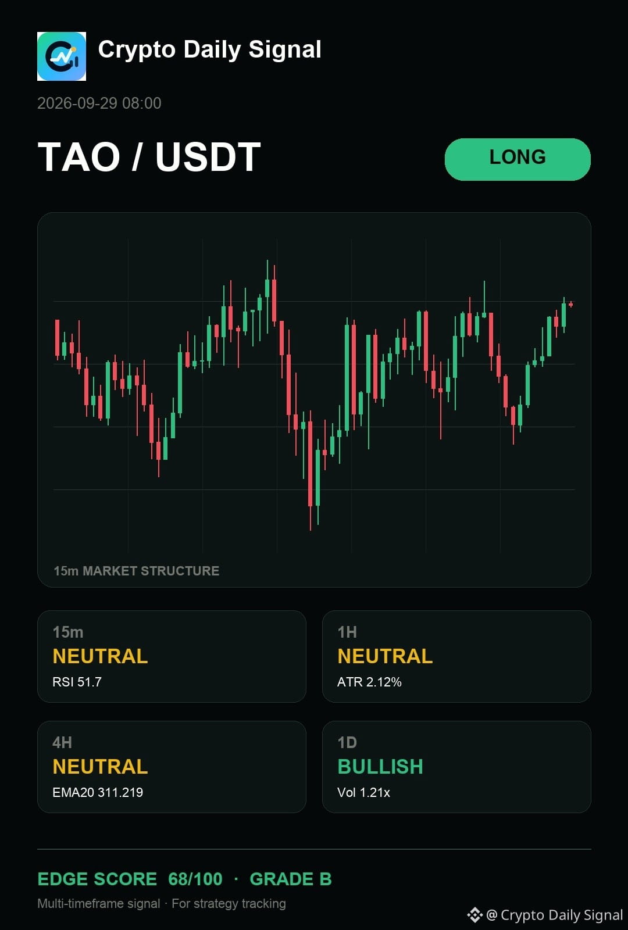Screen dimensions: 628x930
Task: Click the RSI 51.7 indicator value
Action: point(77,682)
